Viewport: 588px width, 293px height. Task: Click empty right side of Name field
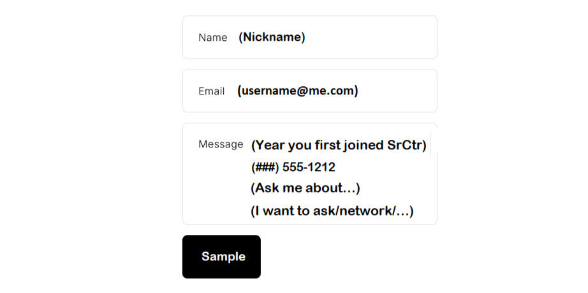tap(383, 37)
